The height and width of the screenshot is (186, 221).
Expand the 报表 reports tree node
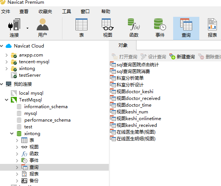pyautogui.click(x=17, y=174)
